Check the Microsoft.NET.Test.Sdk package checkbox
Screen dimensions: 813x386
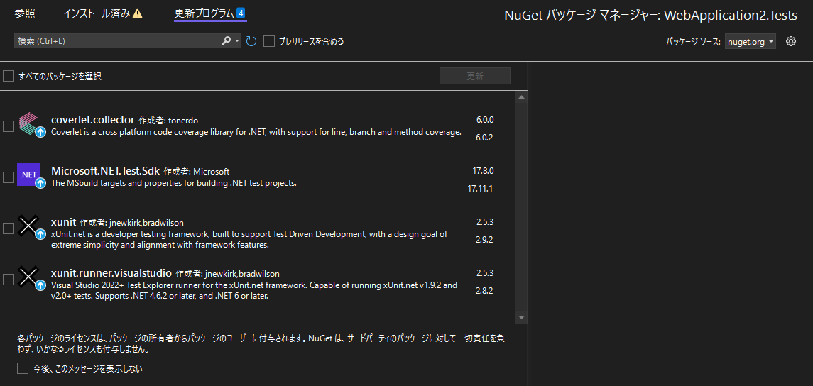(9, 177)
